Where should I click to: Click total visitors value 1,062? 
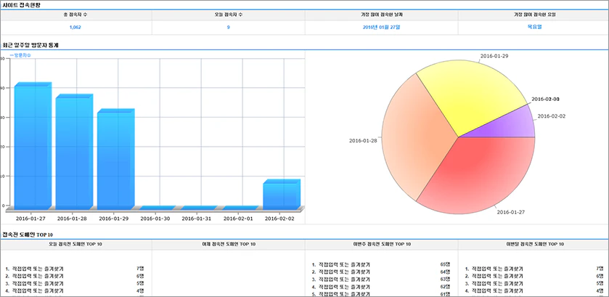[x=75, y=27]
